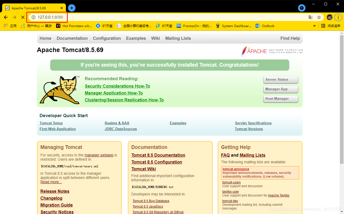
Task: Open the first BT天堂 bookmark
Action: coord(104,26)
